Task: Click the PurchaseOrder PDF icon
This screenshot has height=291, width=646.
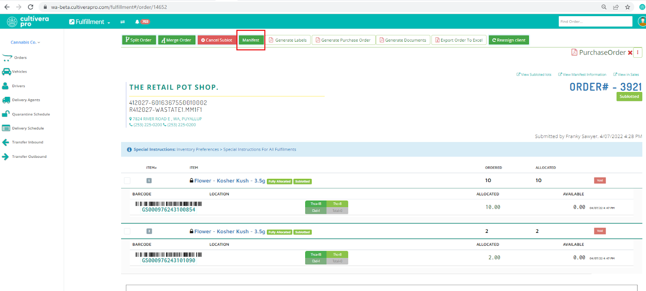Action: tap(574, 52)
